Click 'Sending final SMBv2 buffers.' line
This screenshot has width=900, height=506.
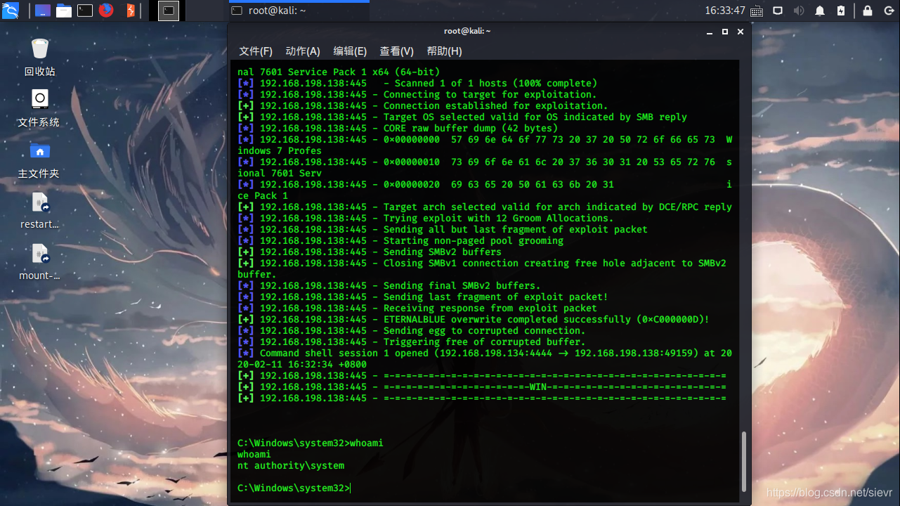[x=389, y=286]
